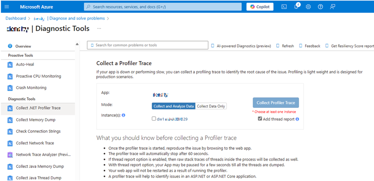Open the notifications bell

click(x=296, y=7)
